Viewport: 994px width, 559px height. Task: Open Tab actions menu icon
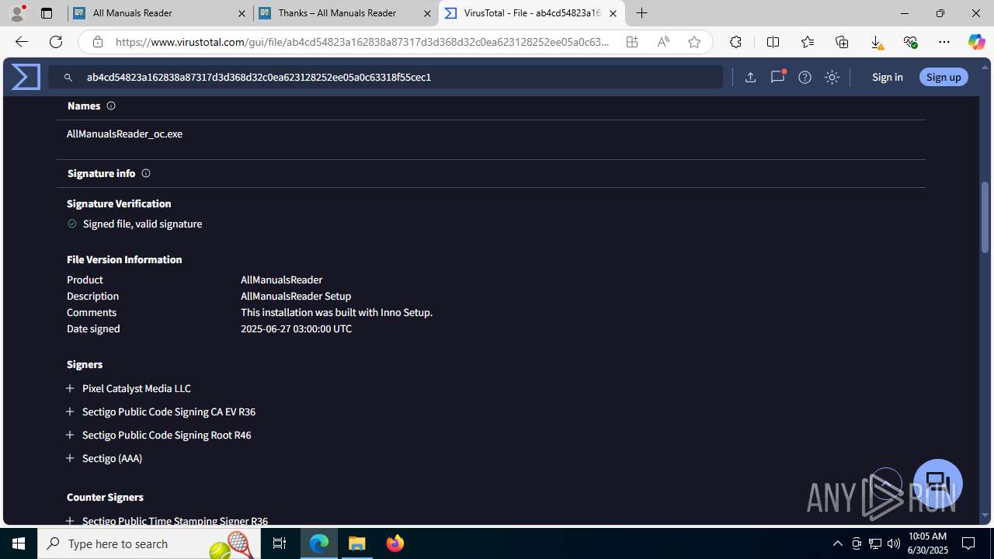tap(47, 13)
